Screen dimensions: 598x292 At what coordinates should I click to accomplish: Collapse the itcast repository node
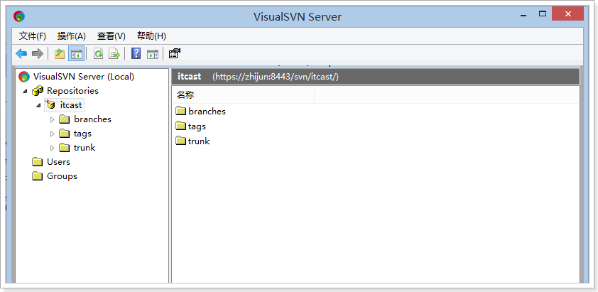(x=38, y=105)
